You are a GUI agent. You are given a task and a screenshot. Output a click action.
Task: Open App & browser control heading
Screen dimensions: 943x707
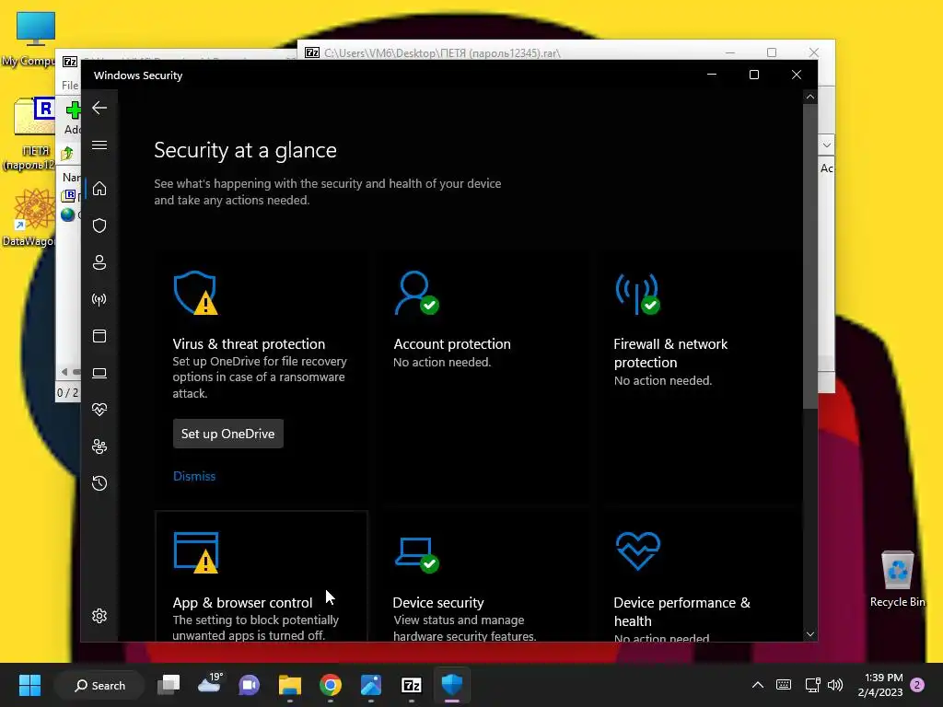242,602
